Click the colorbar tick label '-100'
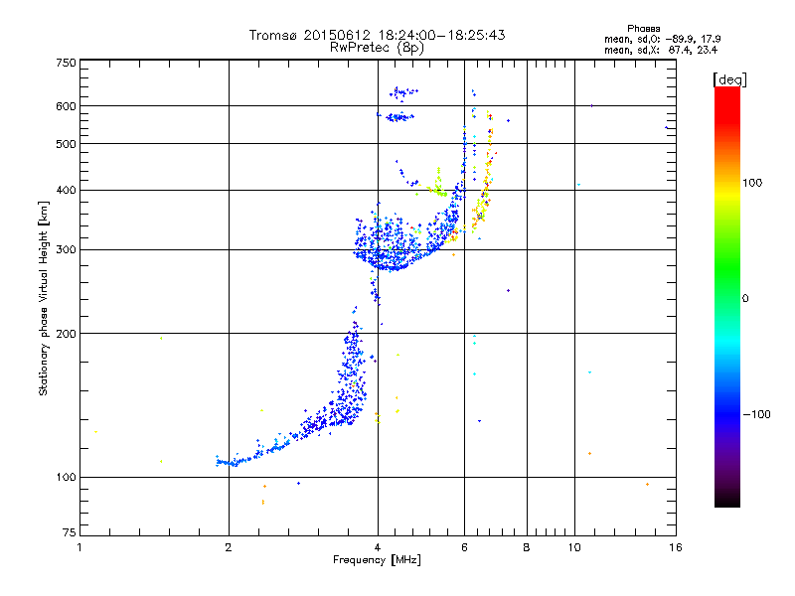 pyautogui.click(x=756, y=414)
